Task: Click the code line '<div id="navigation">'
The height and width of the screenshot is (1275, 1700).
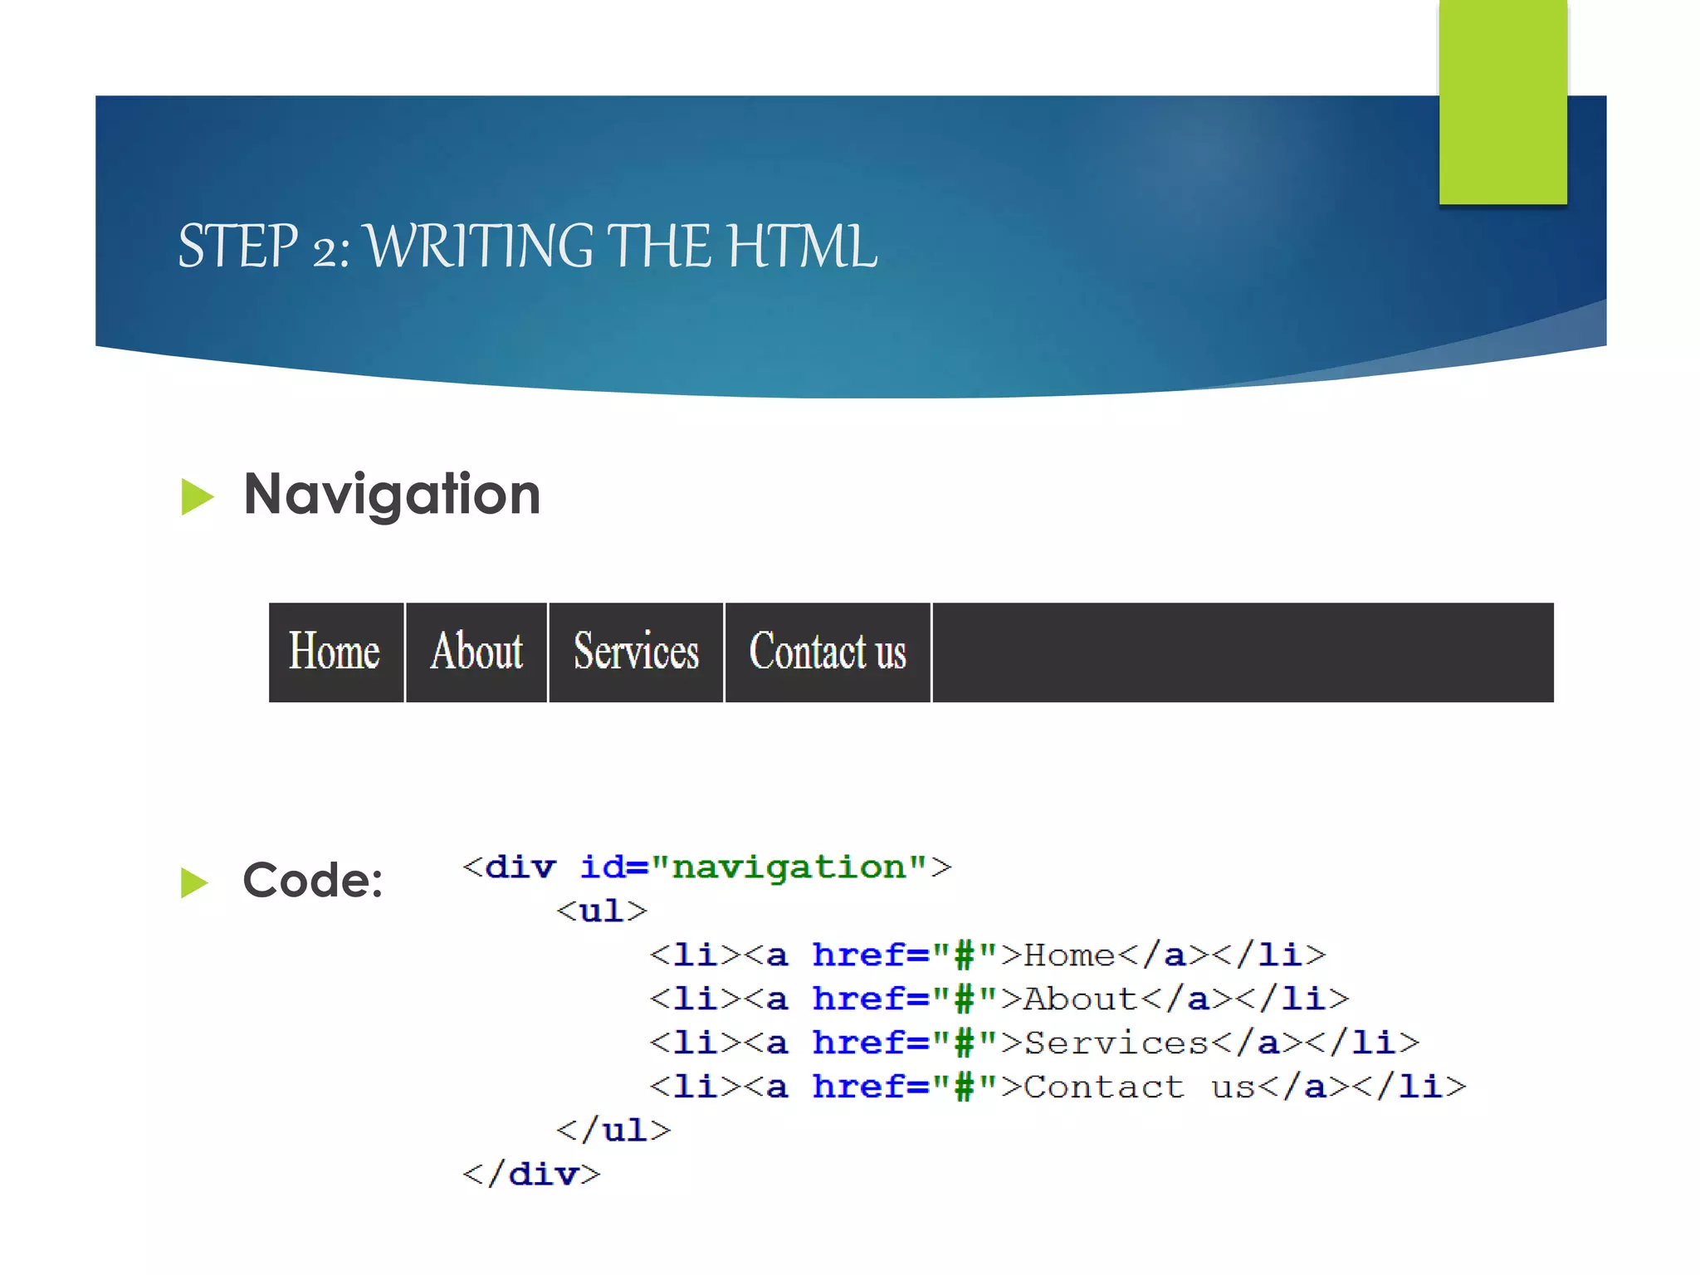Action: pos(707,867)
